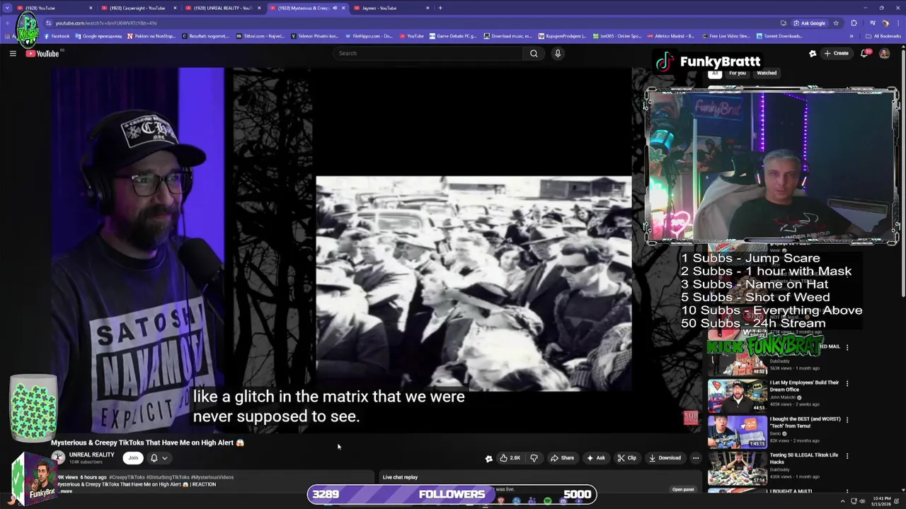Open options for 'I BOUGHT A MULTI' video
The image size is (906, 509).
pyautogui.click(x=847, y=491)
